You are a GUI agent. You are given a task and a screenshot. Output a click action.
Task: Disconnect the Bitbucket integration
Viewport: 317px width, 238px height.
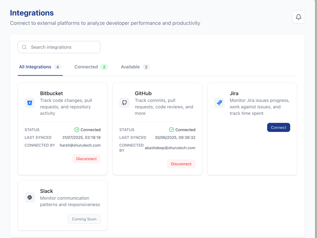click(x=86, y=159)
